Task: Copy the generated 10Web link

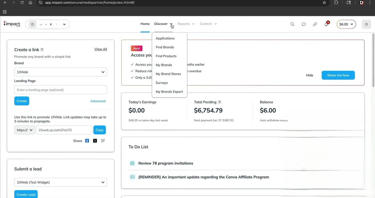Action: click(x=99, y=130)
